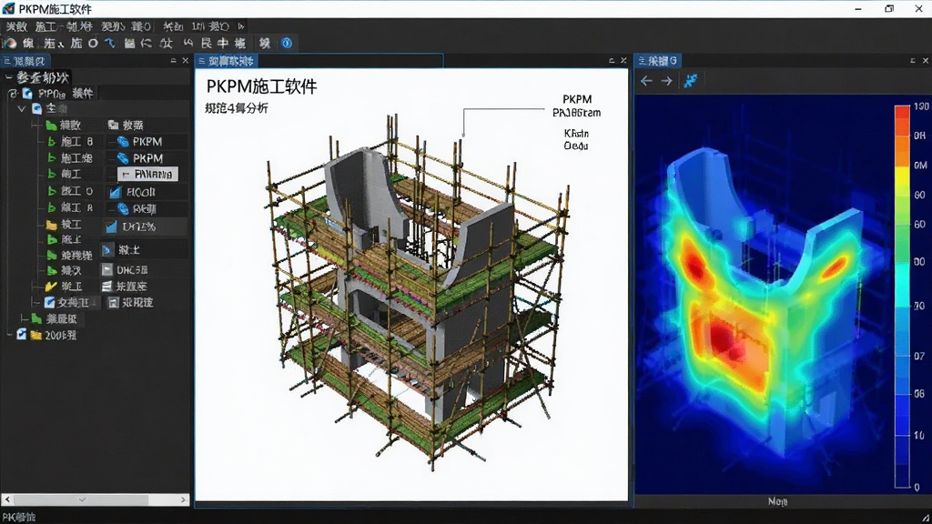Collapse the top root node of the tree
The image size is (932, 524).
point(8,77)
